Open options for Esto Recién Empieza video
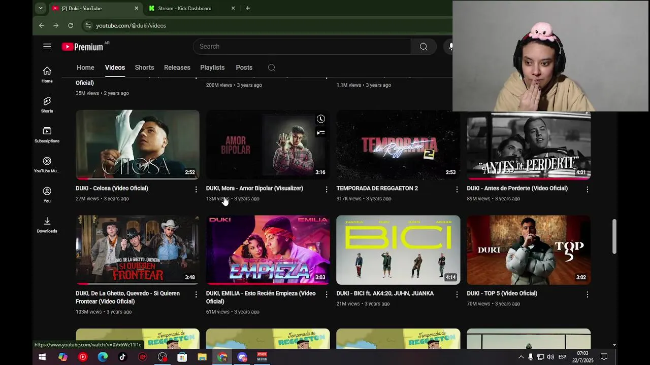Viewport: 650px width, 365px height. coord(327,294)
